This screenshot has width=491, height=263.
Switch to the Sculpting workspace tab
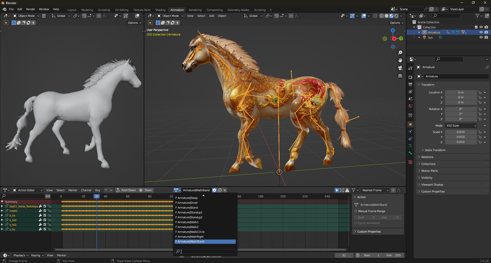click(104, 10)
